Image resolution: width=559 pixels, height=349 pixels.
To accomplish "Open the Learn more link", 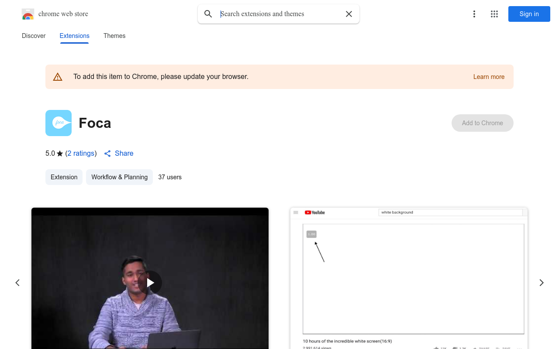I will 489,77.
